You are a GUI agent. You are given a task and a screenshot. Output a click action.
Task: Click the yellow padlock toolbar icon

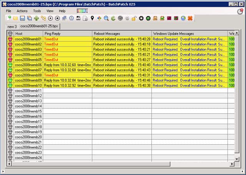tap(134, 18)
